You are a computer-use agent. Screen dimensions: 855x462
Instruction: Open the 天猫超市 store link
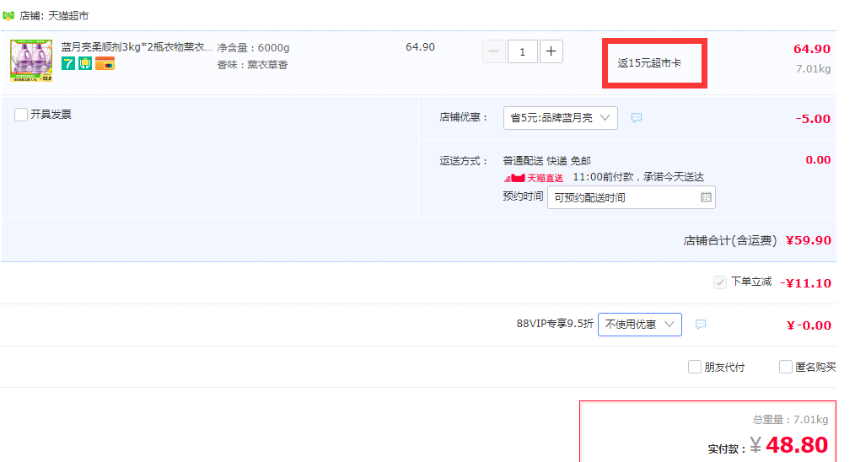point(68,16)
